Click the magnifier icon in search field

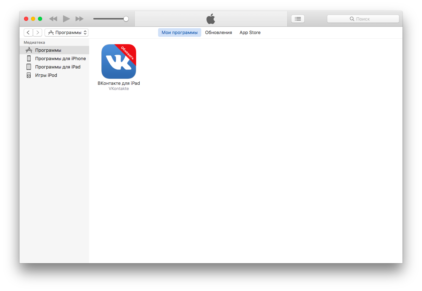(x=352, y=19)
